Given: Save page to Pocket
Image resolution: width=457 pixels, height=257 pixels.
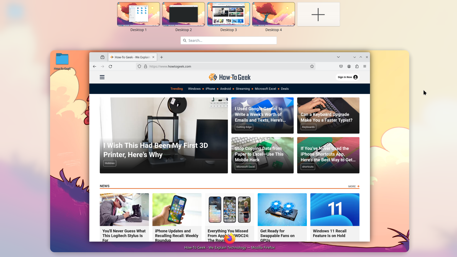Looking at the screenshot, I should click(x=341, y=66).
